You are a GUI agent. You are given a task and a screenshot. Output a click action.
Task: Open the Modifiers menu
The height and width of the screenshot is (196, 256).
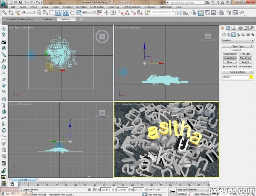pos(68,7)
